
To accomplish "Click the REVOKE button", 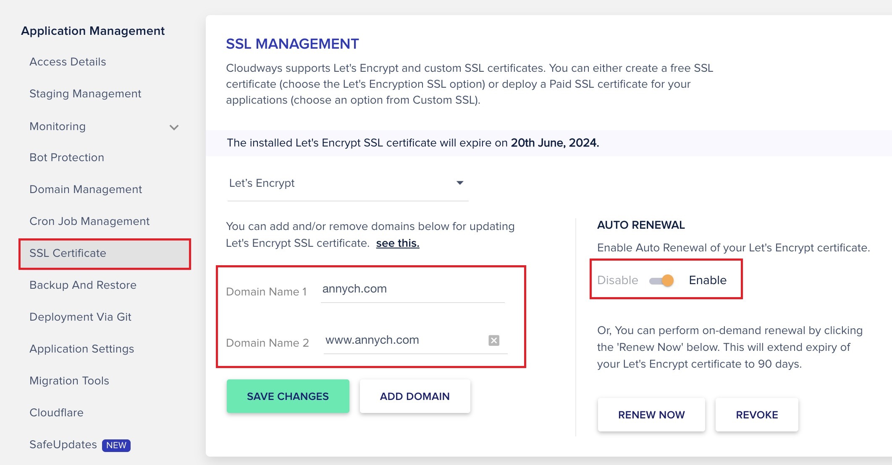I will pos(757,415).
